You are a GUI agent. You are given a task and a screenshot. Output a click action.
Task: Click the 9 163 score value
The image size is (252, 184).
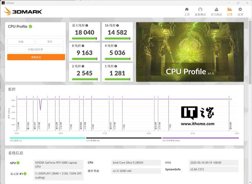coord(84,53)
